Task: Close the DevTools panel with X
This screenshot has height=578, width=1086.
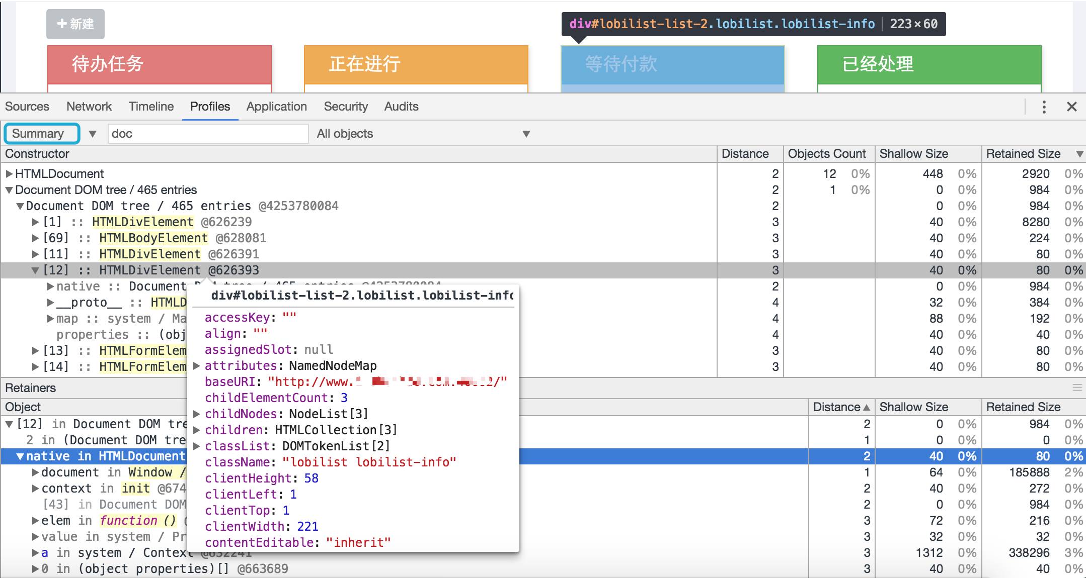Action: click(1071, 107)
